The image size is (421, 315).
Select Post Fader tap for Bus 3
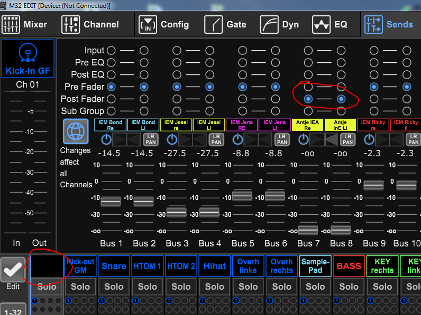(x=177, y=99)
